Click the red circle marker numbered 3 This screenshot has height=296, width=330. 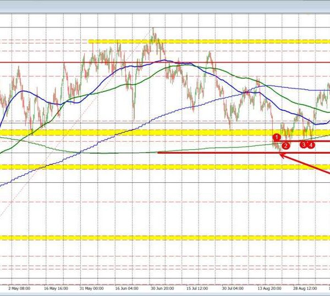coord(303,144)
